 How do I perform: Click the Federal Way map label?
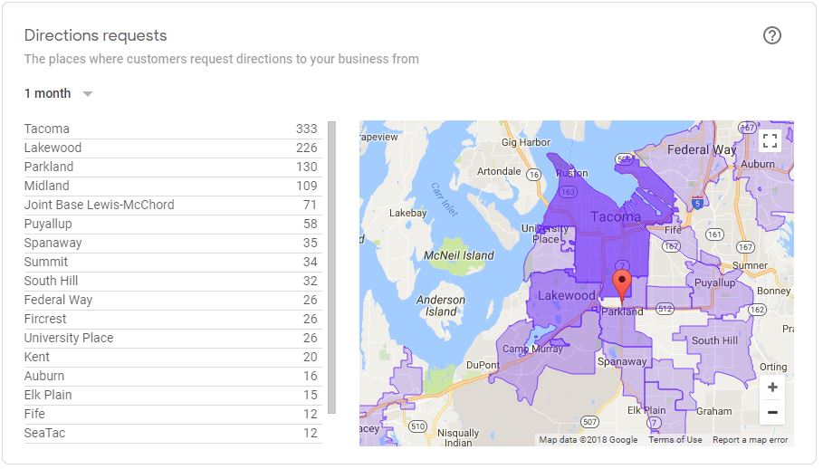[x=701, y=150]
